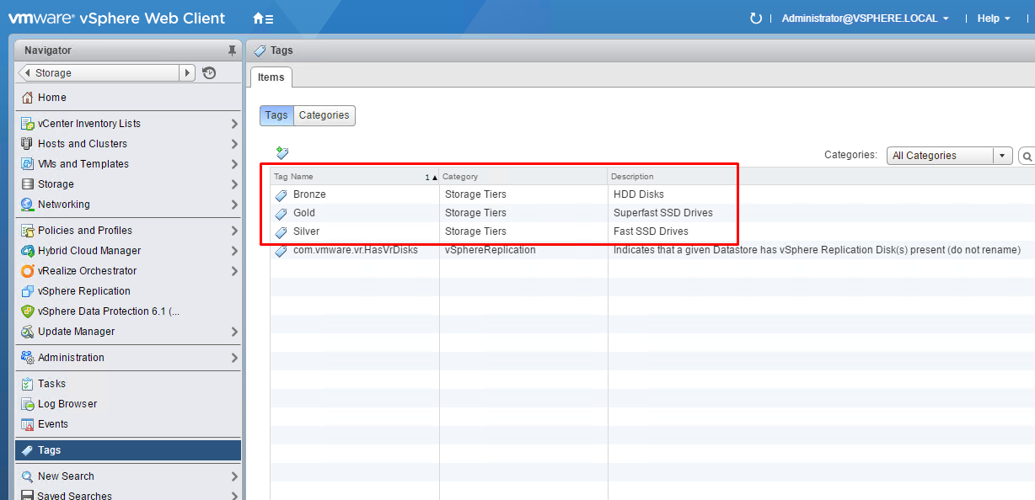
Task: Click VMs and Templates icon
Action: coord(28,164)
